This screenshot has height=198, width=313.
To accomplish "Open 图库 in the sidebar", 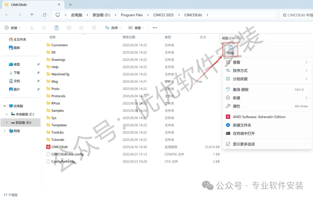I will [17, 48].
